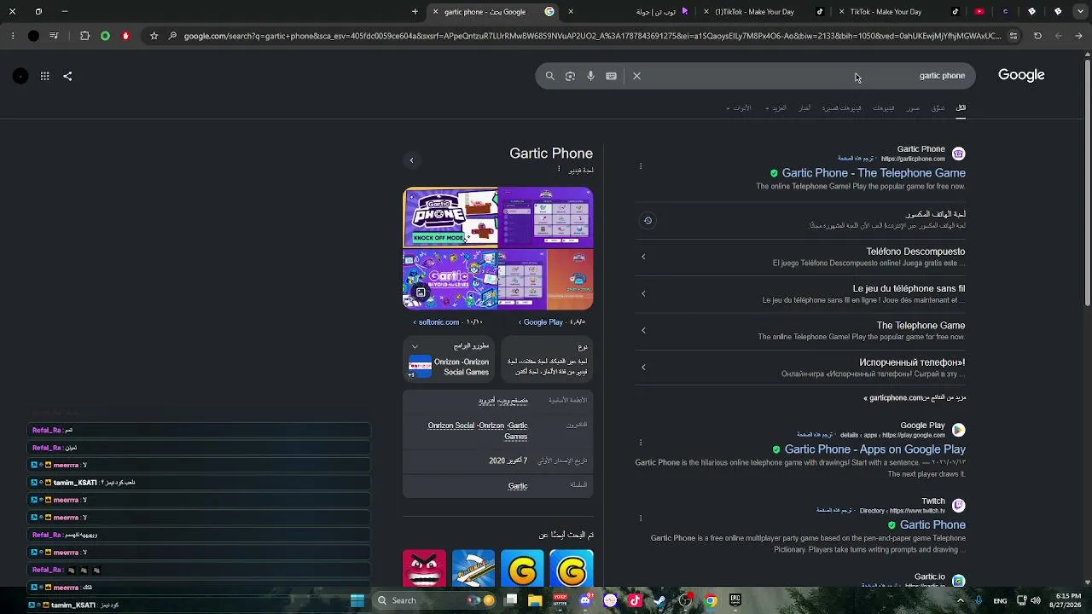Screen dimensions: 1092x614
Task: Close the gartic phone Google tab
Action: (x=436, y=12)
